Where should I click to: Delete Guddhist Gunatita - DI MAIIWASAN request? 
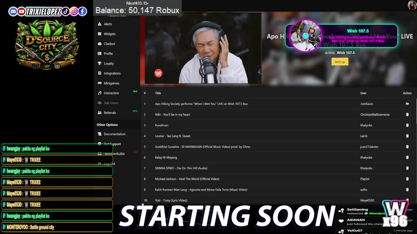click(x=407, y=147)
